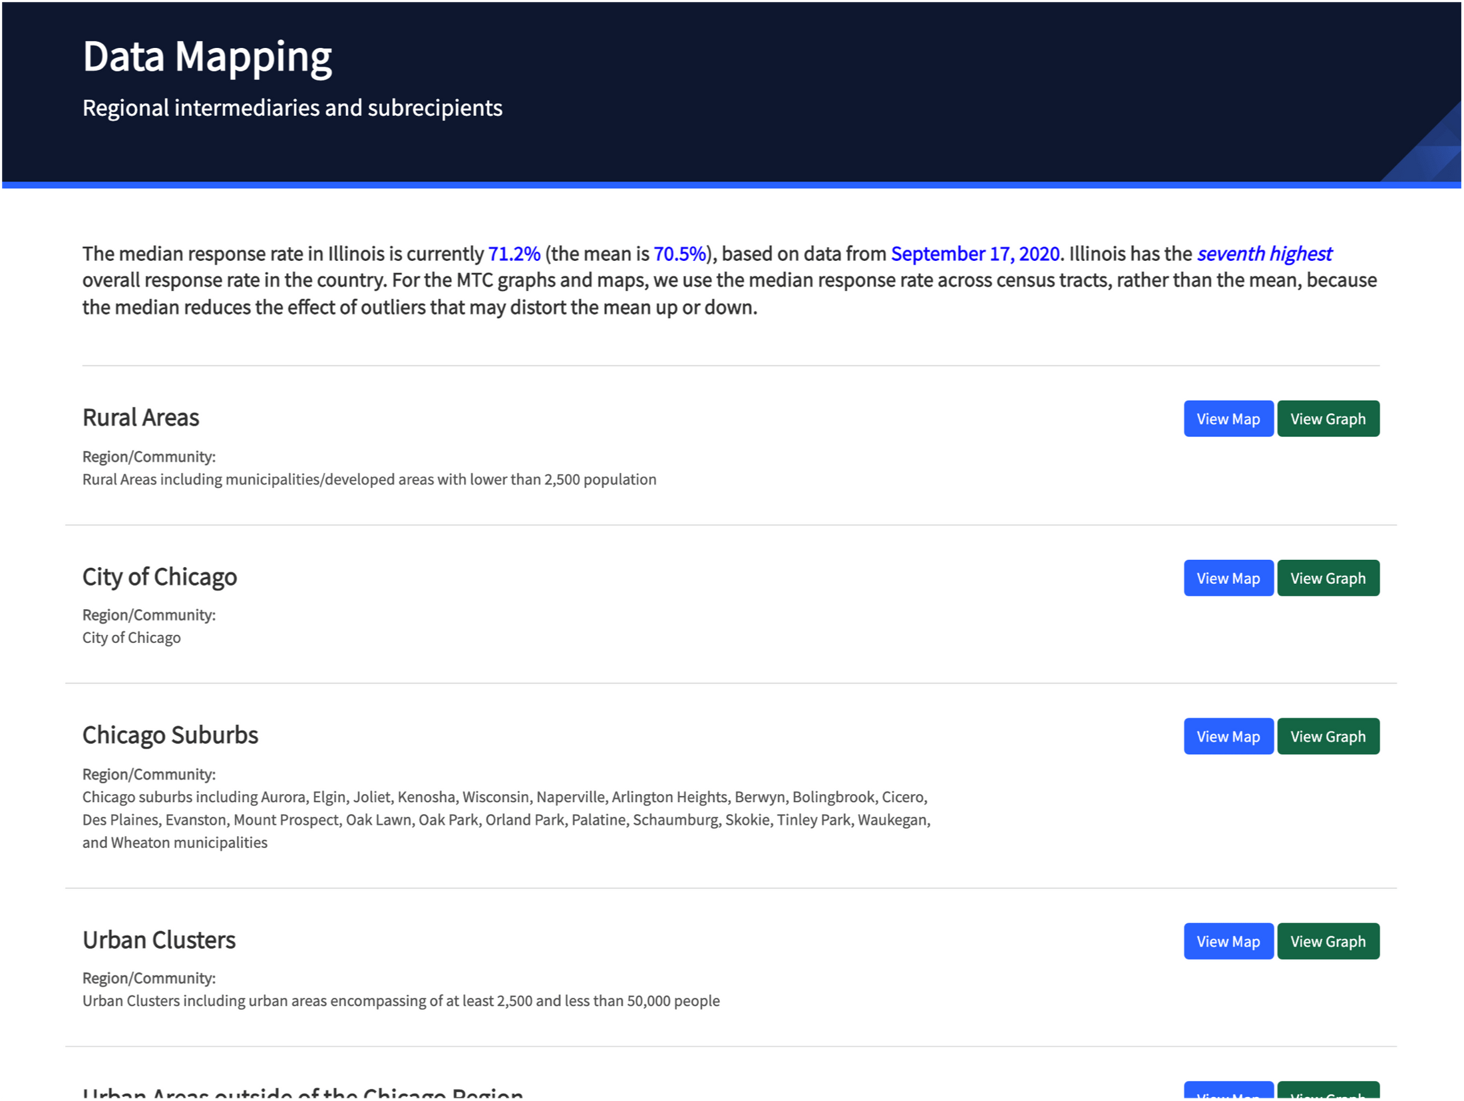
Task: Click View Graph for Rural Areas
Action: click(1328, 418)
